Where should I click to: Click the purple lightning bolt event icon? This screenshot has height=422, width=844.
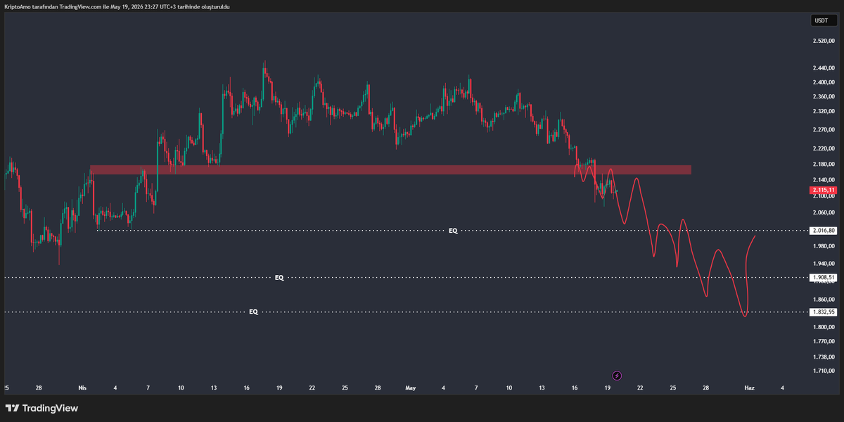617,376
